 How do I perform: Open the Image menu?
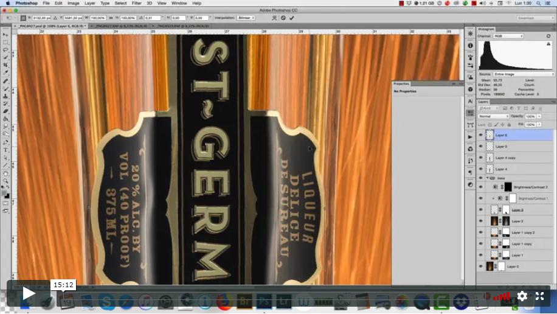pos(73,3)
